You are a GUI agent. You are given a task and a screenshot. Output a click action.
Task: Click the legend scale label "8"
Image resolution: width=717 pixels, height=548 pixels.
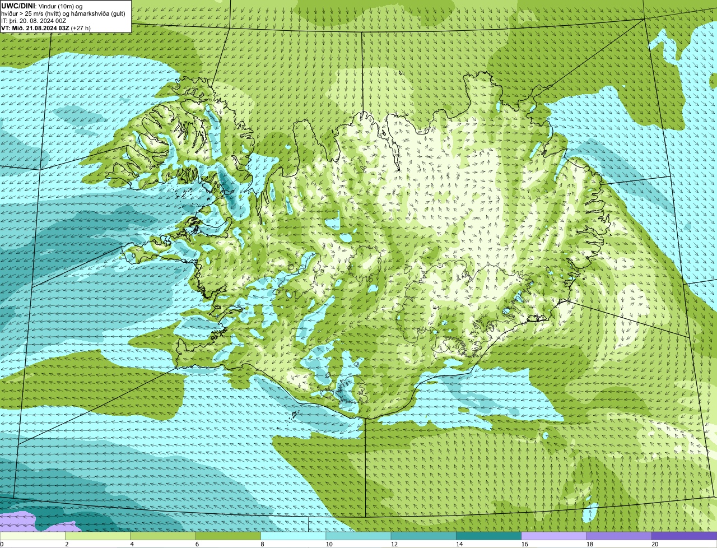262,544
